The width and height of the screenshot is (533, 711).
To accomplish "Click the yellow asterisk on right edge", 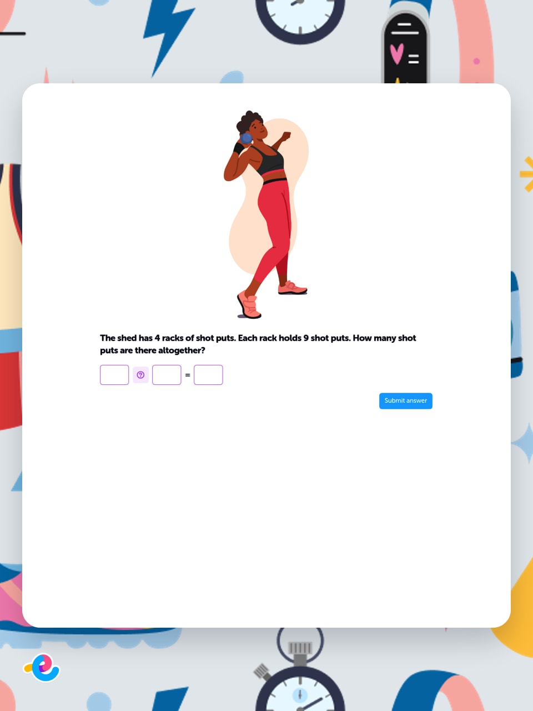I will click(526, 174).
